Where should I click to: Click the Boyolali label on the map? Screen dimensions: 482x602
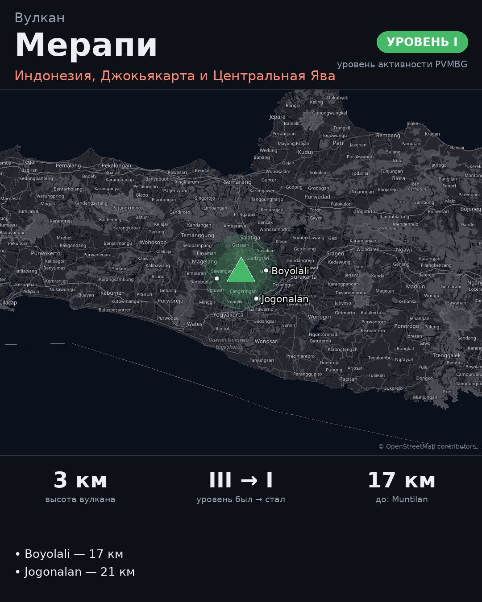[290, 271]
